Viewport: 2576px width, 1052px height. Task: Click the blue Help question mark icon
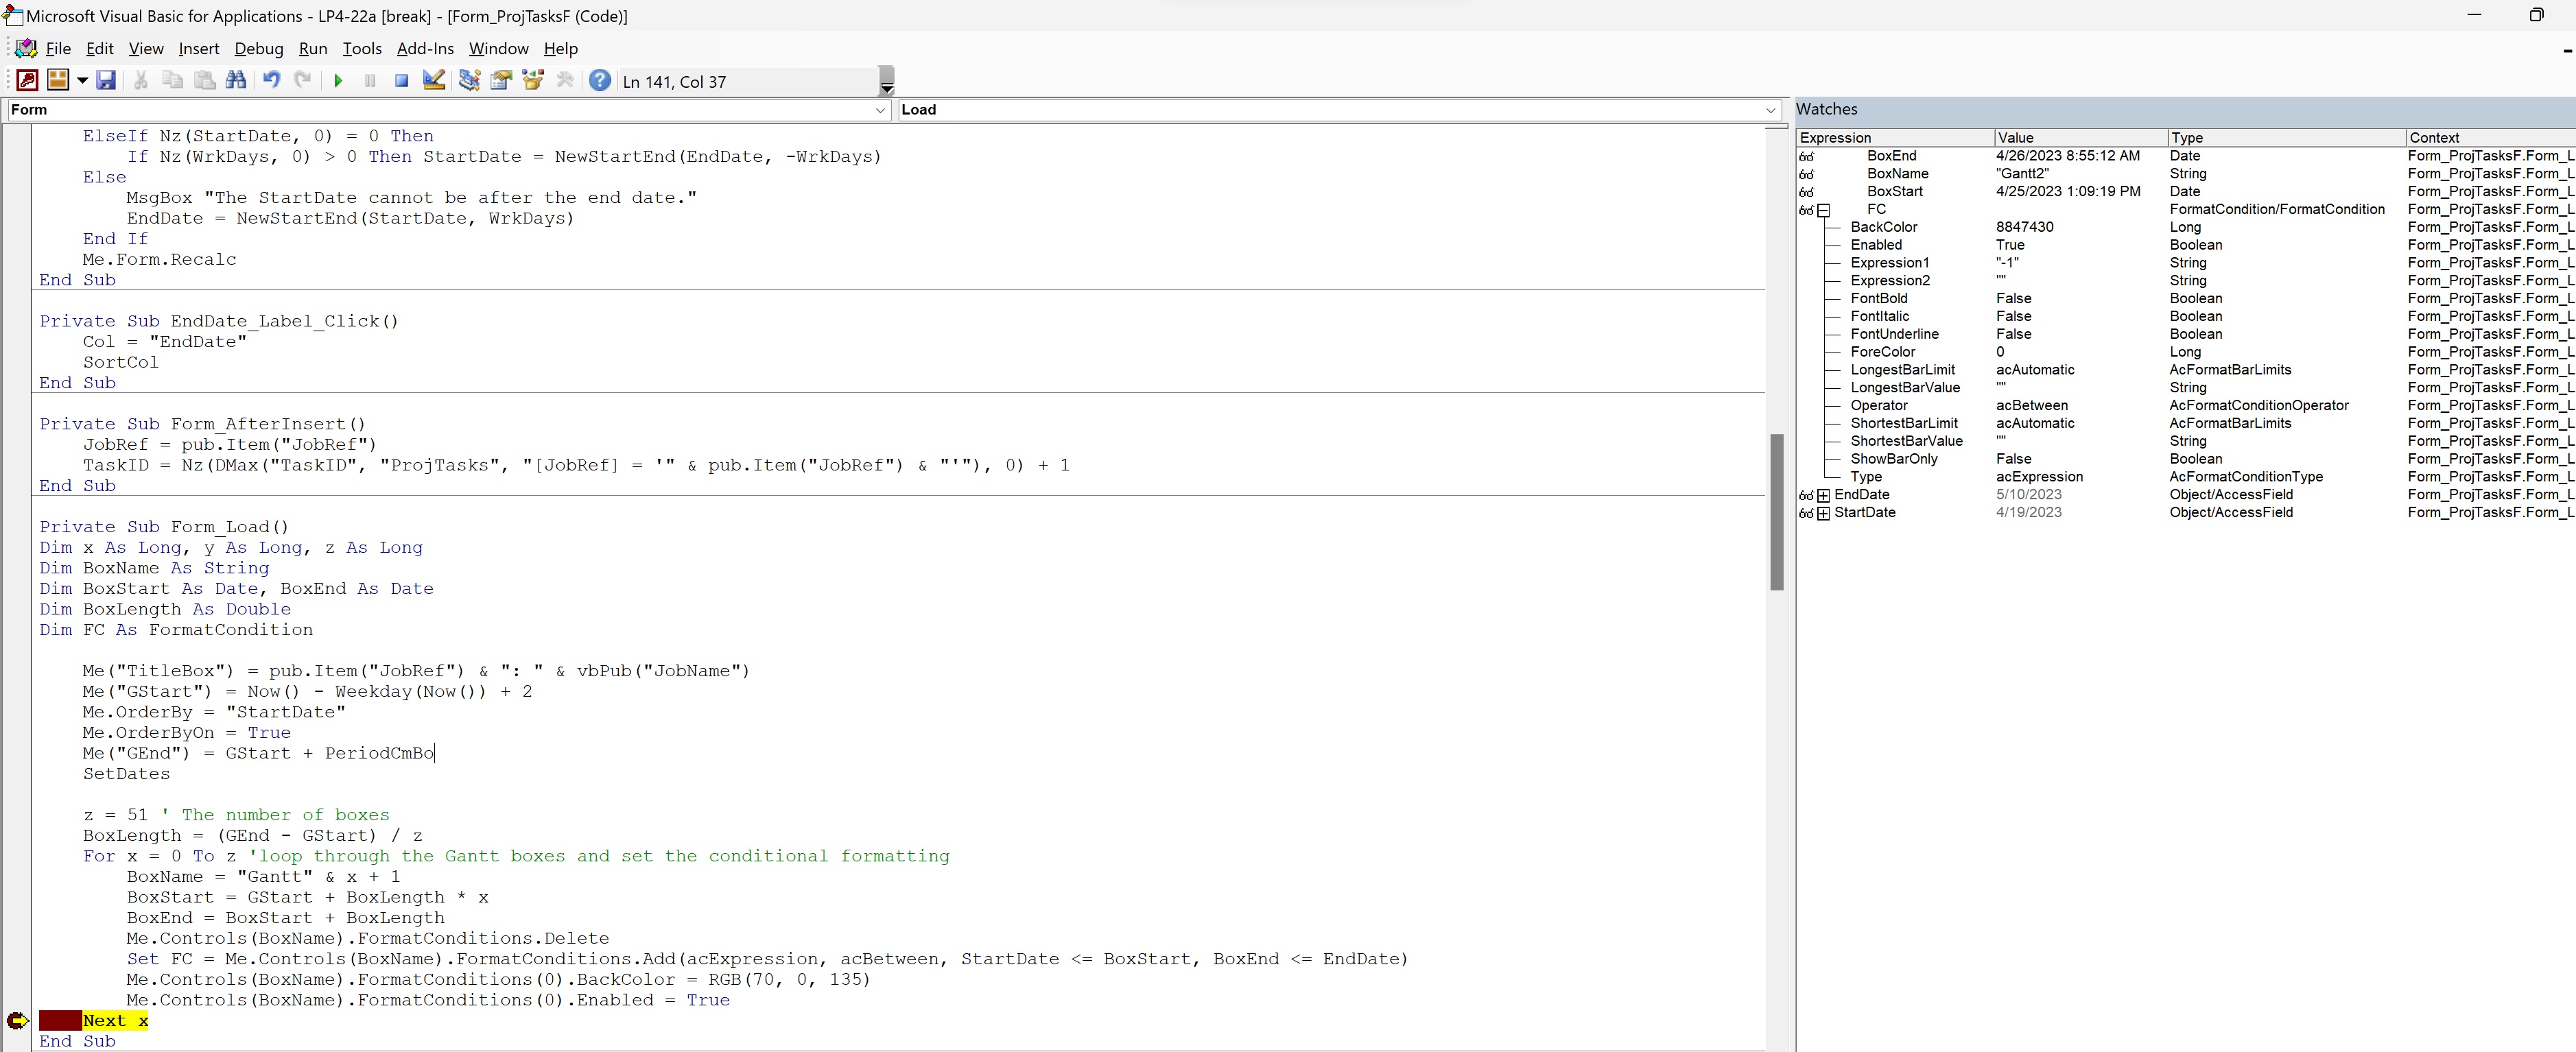[x=599, y=81]
